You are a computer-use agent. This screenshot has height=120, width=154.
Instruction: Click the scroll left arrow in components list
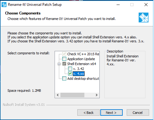[58, 95]
